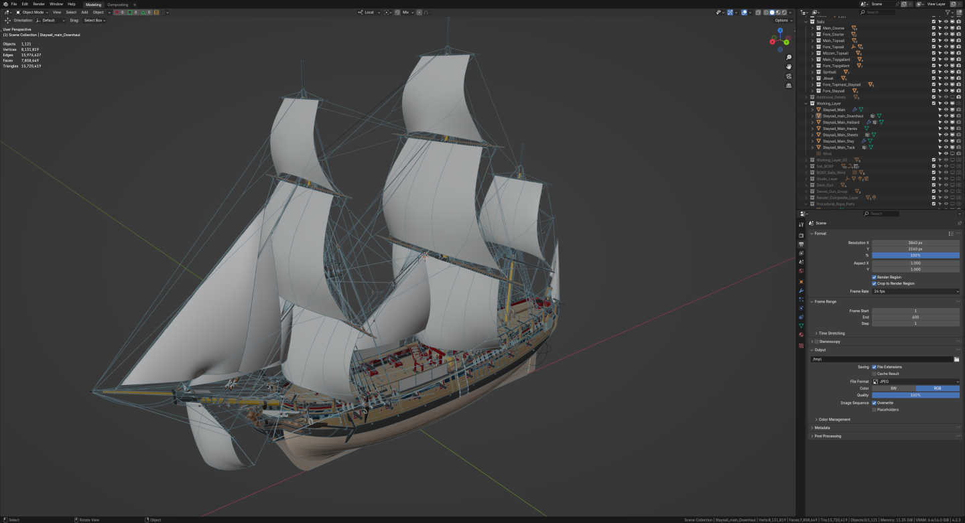965x523 pixels.
Task: Open the viewport Select menu
Action: pyautogui.click(x=71, y=12)
